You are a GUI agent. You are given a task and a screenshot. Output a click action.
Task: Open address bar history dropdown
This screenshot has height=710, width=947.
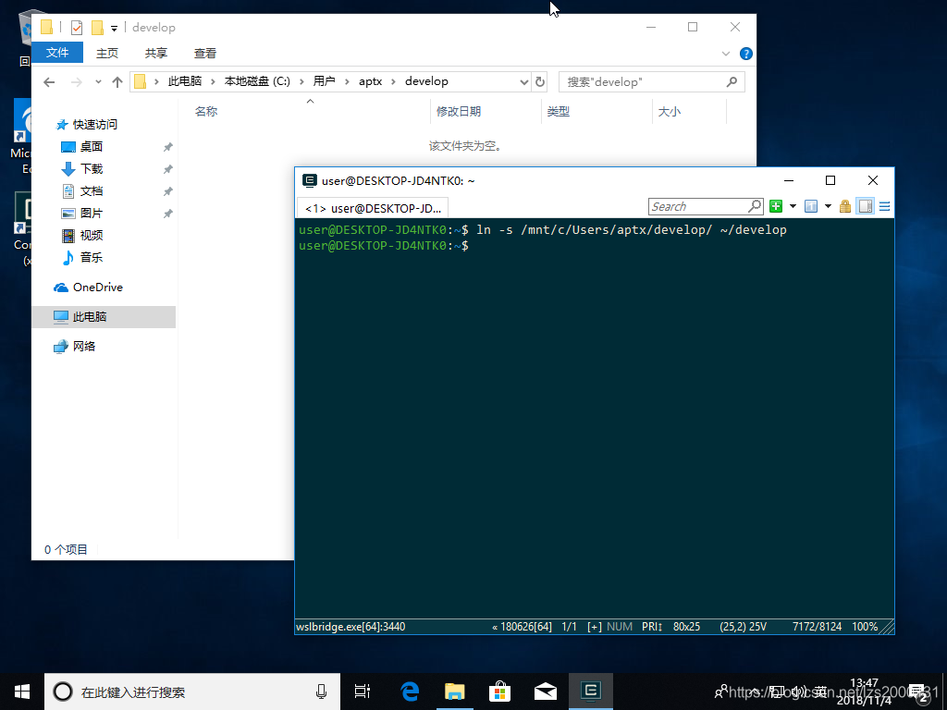(x=523, y=82)
